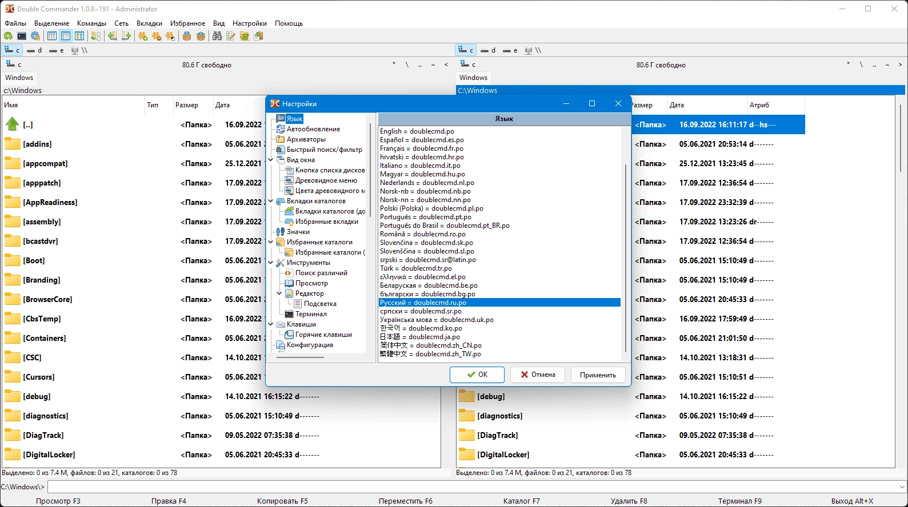The image size is (908, 507).
Task: Select Архиваторы in settings tree
Action: point(306,139)
